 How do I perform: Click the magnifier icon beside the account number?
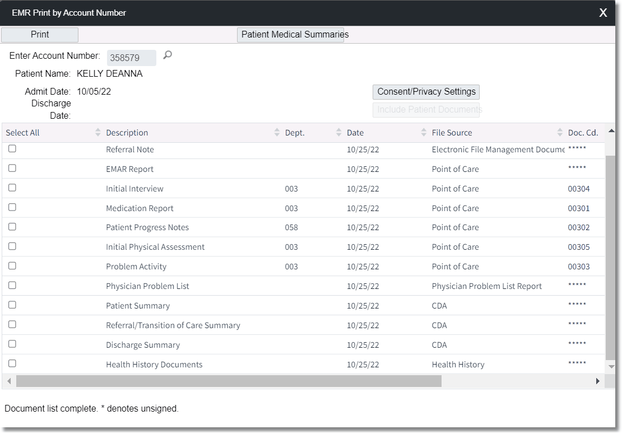168,55
